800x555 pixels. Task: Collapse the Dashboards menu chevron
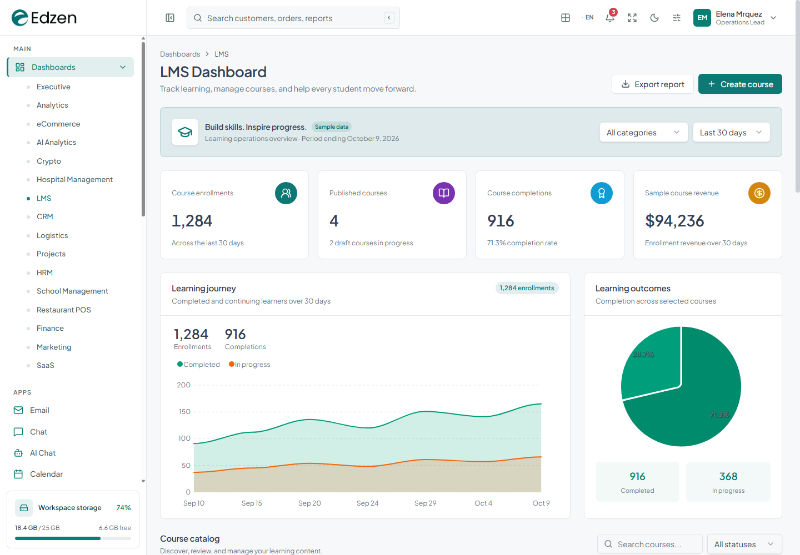click(123, 67)
